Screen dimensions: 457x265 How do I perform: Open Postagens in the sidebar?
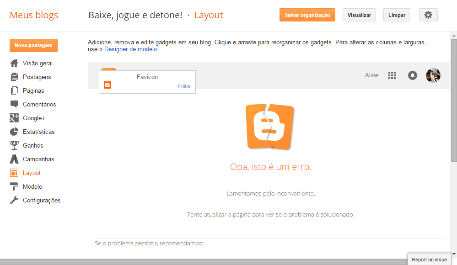point(37,77)
